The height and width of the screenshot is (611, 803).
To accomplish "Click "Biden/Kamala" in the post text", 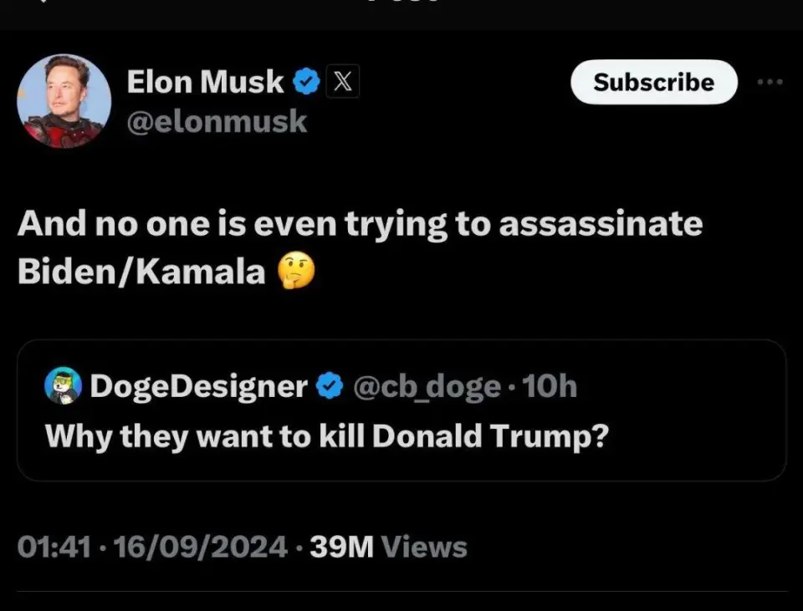I will click(x=141, y=273).
